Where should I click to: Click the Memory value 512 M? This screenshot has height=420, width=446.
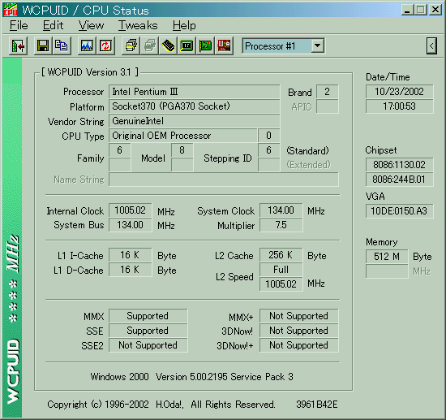click(x=387, y=257)
